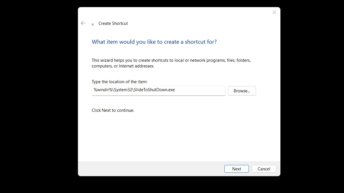
Task: Click the 'This wizard helps you' description paragraph
Action: point(171,63)
